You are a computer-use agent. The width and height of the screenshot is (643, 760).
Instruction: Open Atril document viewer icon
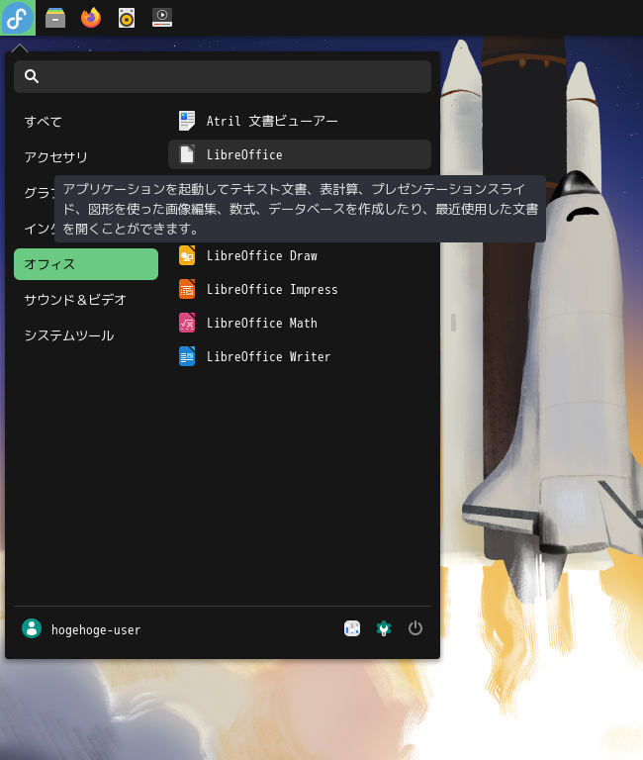coord(187,121)
